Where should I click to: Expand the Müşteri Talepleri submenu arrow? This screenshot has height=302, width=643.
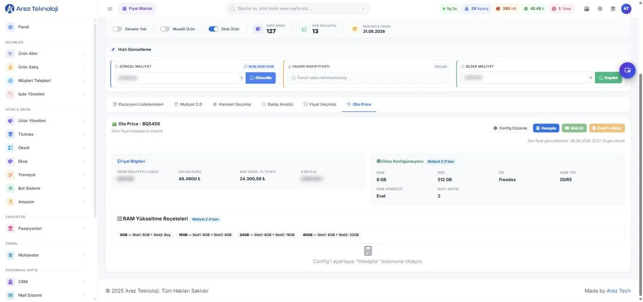click(x=84, y=81)
